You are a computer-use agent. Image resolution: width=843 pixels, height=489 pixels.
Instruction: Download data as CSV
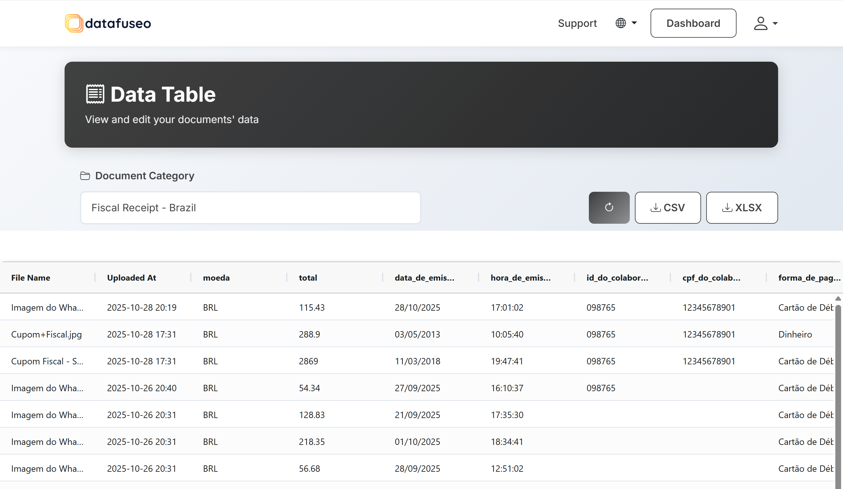coord(667,207)
